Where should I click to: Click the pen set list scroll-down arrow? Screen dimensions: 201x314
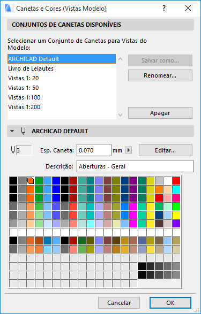pos(121,115)
